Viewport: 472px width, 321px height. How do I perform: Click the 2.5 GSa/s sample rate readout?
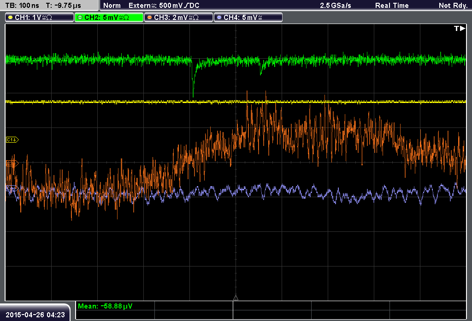[336, 6]
